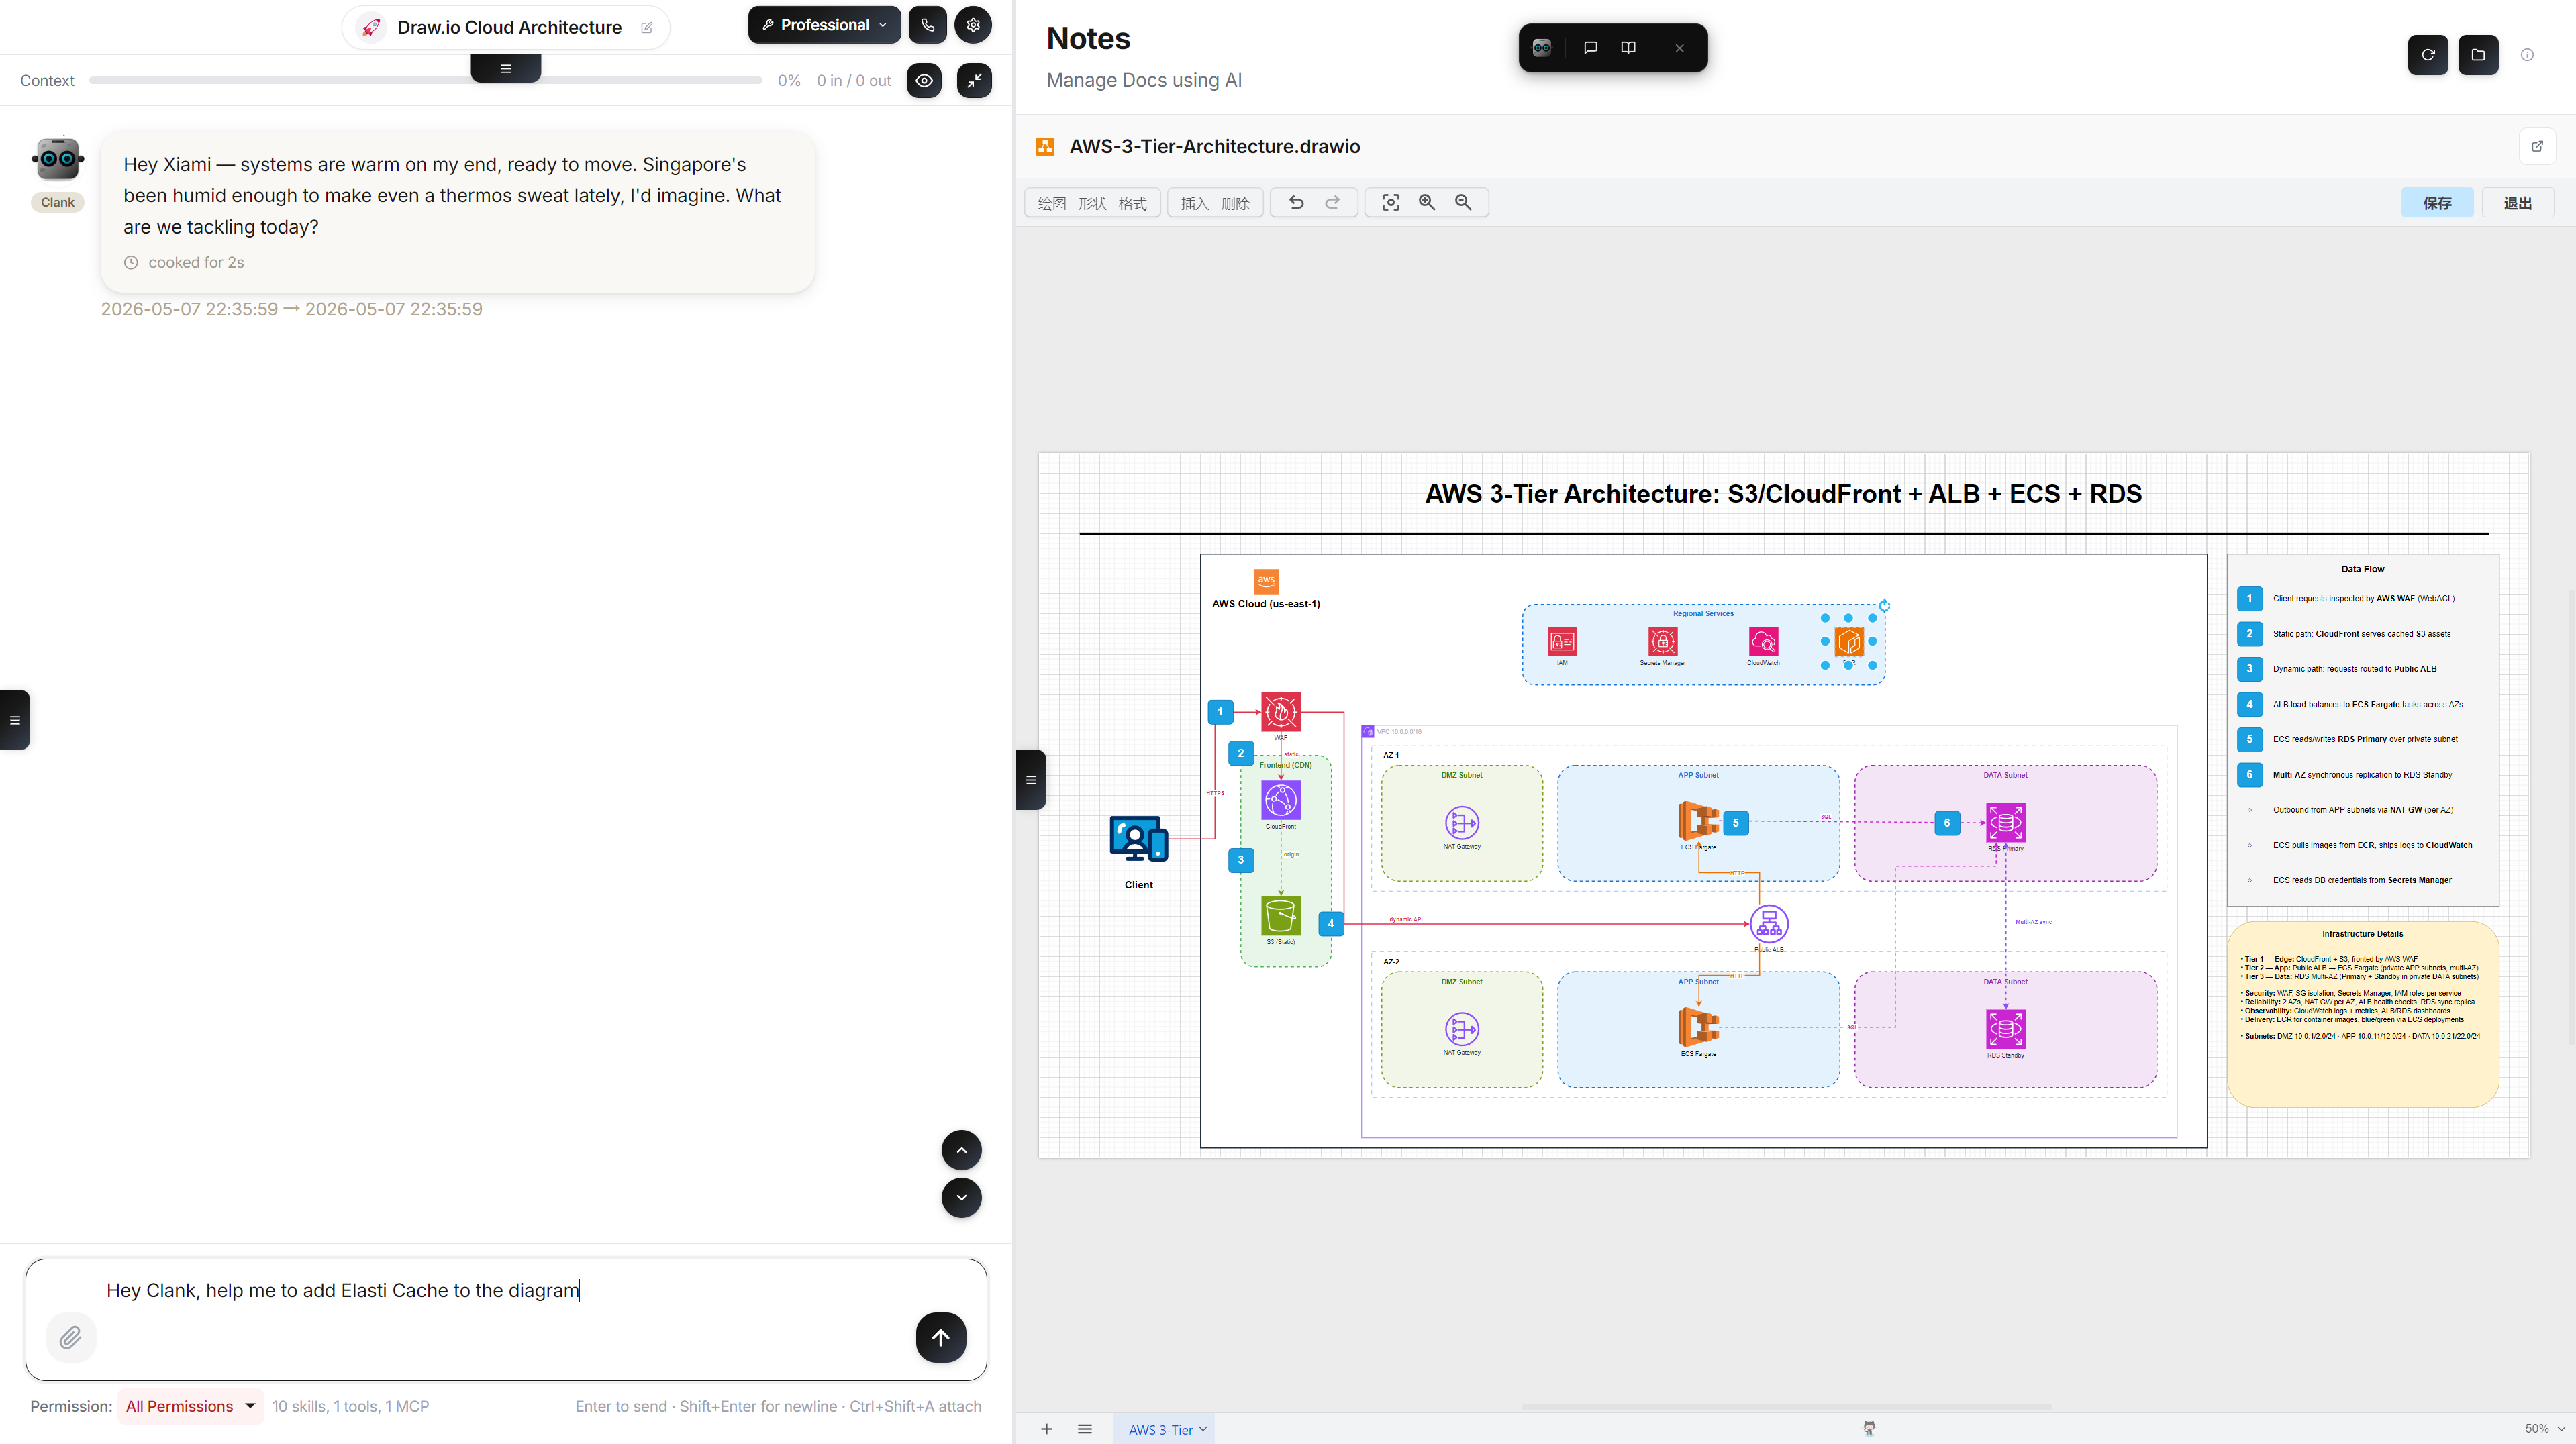Screen dimensions: 2576x1444
Task: Add a new diagram page
Action: tap(1046, 1429)
